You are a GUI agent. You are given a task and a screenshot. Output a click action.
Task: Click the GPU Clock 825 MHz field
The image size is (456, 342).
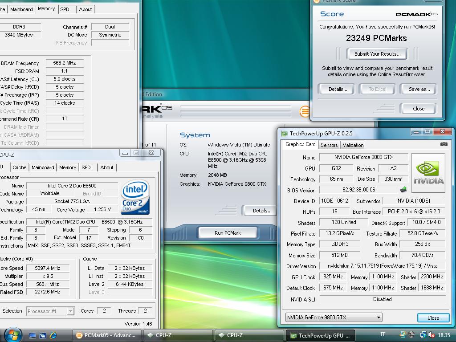333,277
